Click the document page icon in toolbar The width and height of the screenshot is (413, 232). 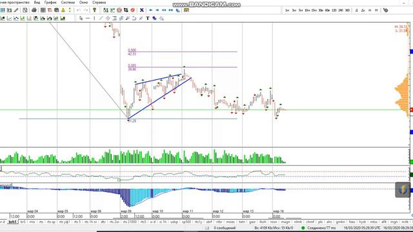point(25,10)
